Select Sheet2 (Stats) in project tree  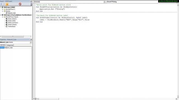(x=12, y=21)
